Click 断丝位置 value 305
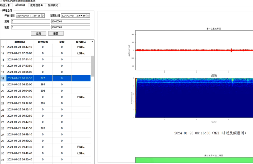This screenshot has width=253, height=164. coord(43,103)
